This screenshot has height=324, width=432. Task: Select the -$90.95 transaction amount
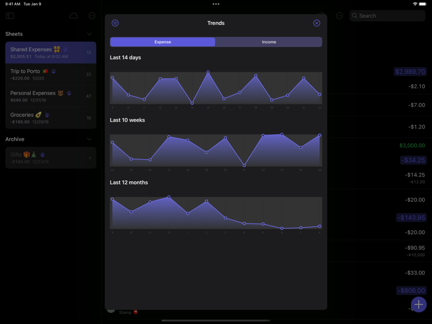point(415,248)
